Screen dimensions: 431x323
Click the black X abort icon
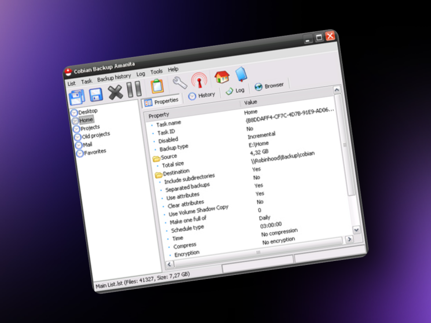point(115,92)
